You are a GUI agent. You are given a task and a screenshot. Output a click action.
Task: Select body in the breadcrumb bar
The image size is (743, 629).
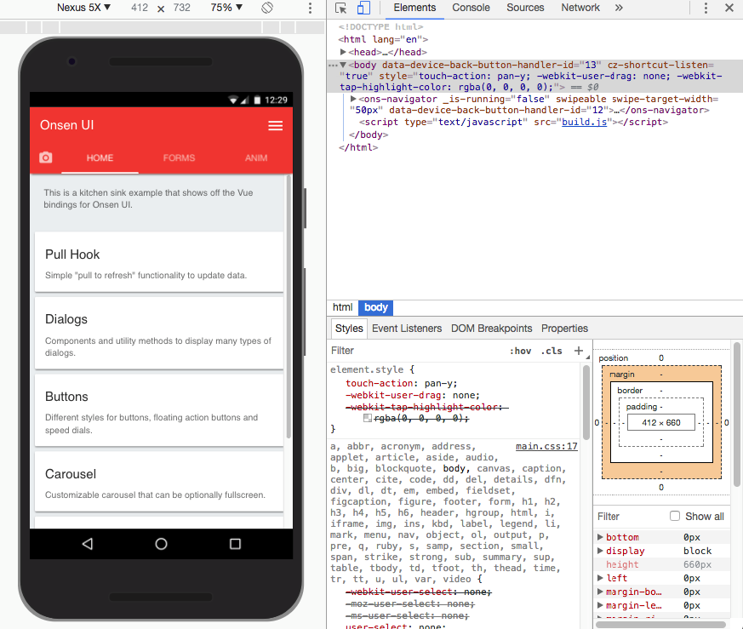coord(376,307)
